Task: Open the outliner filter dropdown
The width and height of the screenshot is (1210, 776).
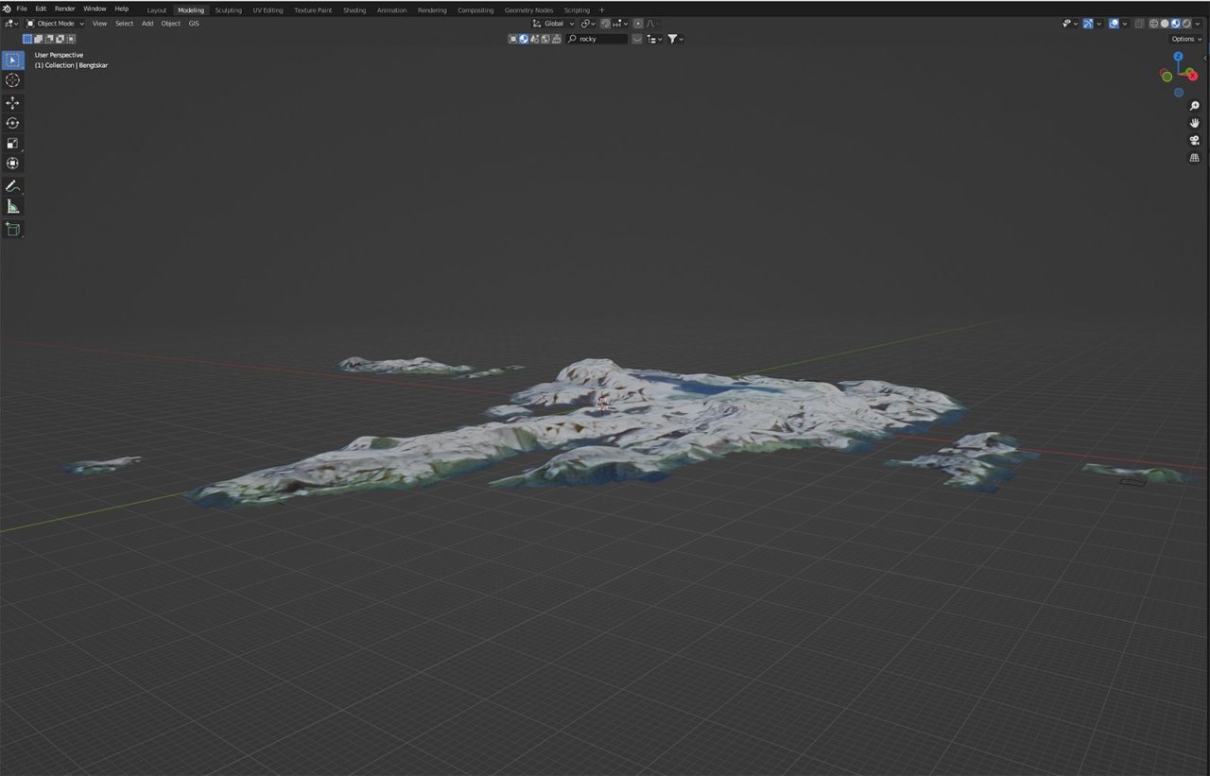Action: [x=676, y=39]
